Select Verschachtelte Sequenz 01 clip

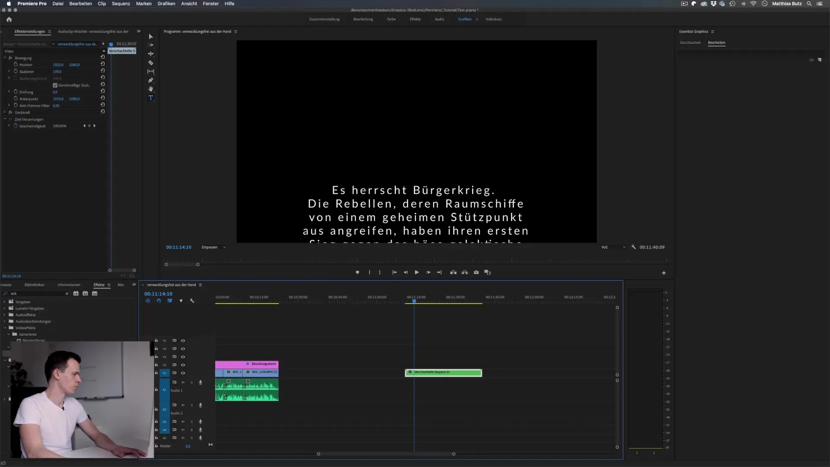(x=444, y=373)
